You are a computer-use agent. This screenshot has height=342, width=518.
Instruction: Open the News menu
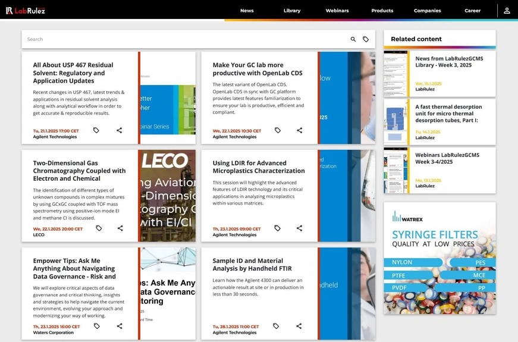(x=247, y=11)
